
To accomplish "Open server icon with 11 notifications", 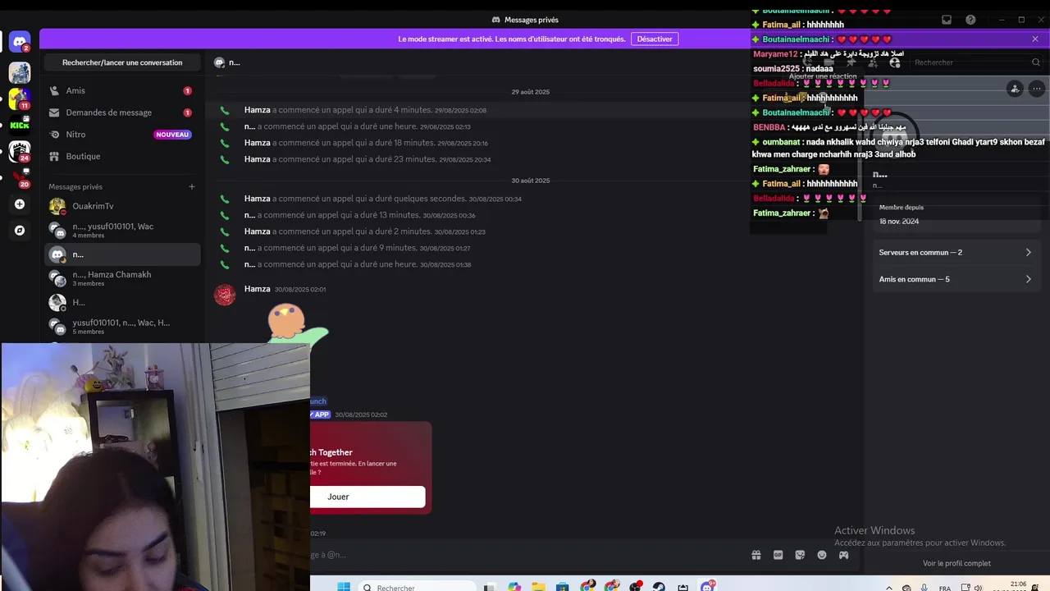I will (20, 98).
